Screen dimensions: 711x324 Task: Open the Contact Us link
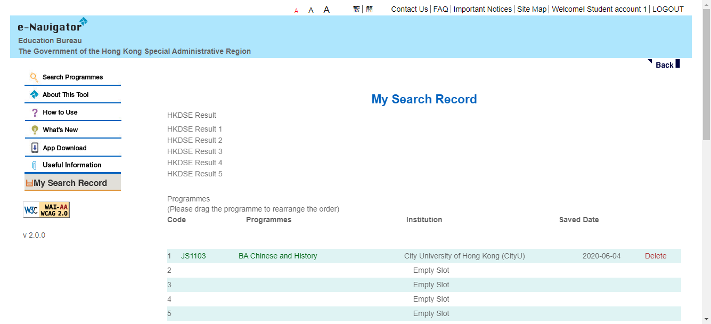(410, 9)
